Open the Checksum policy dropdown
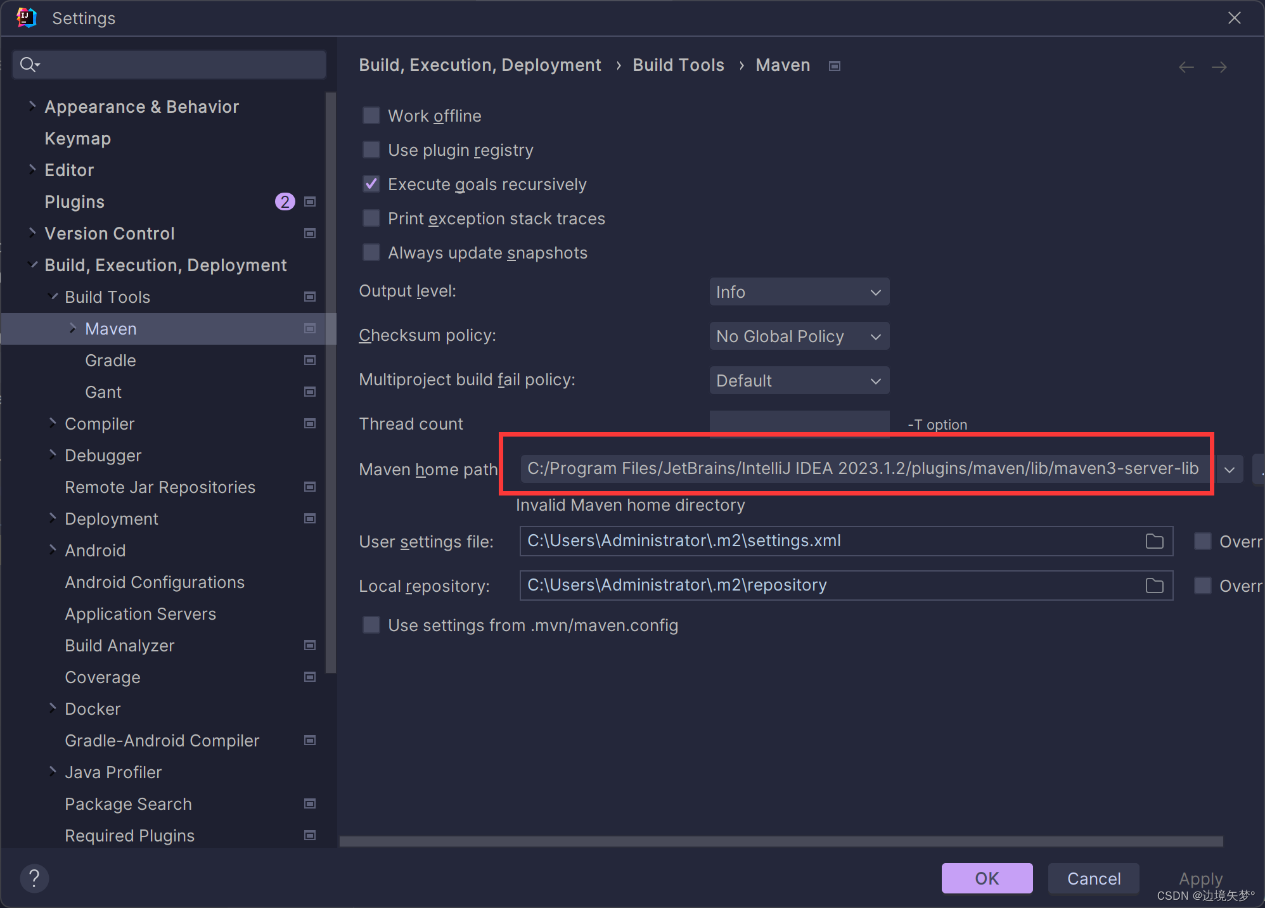1265x908 pixels. (799, 336)
